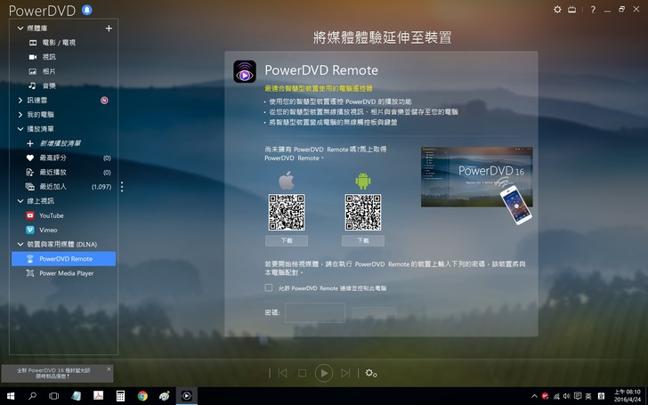
Task: Click 下載 button under the Android logo
Action: [362, 240]
